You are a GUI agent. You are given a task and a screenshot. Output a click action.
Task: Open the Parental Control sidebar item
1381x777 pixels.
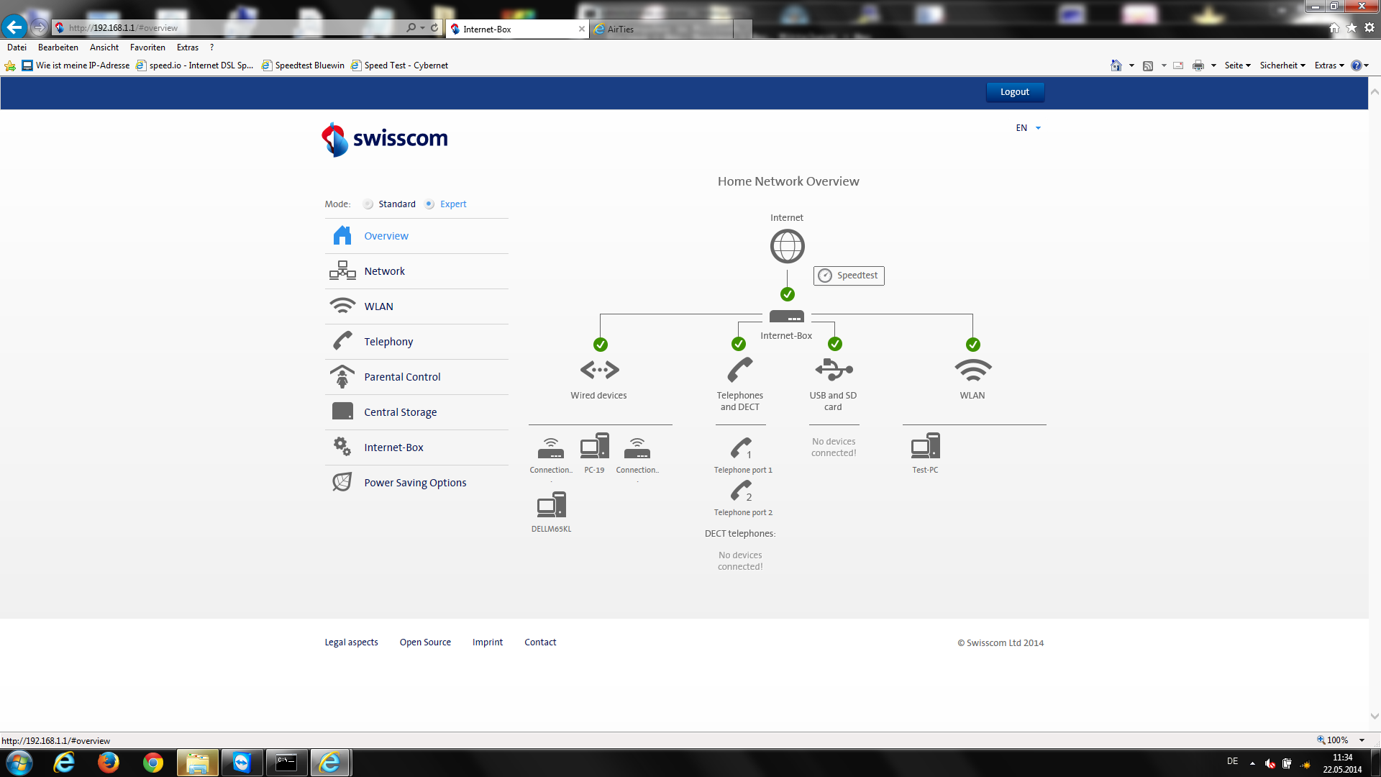(x=402, y=377)
